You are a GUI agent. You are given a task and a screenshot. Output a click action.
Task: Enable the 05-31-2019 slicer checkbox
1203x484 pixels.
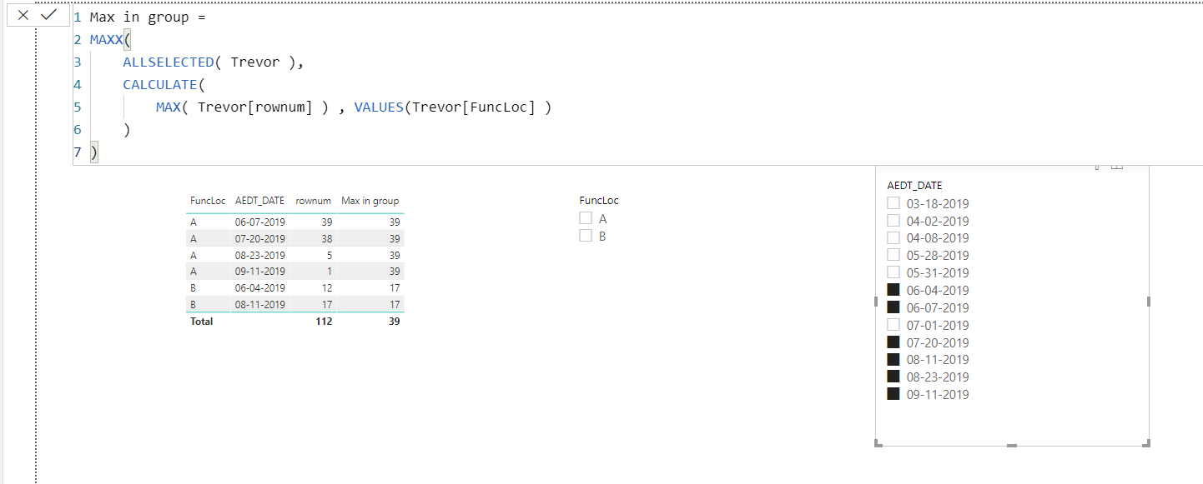point(893,272)
